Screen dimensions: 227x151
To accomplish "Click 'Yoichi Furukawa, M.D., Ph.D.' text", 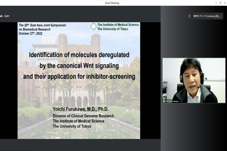I will tap(80, 109).
